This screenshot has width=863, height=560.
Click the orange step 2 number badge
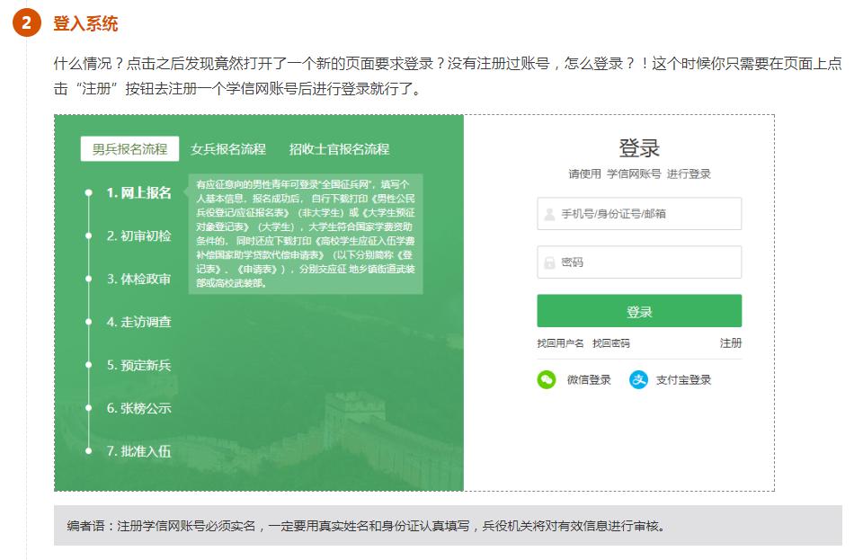(x=26, y=23)
